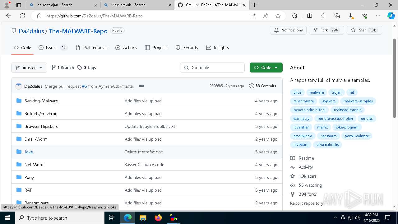The image size is (398, 224).
Task: Open the app available icon in address bar
Action: click(x=253, y=16)
